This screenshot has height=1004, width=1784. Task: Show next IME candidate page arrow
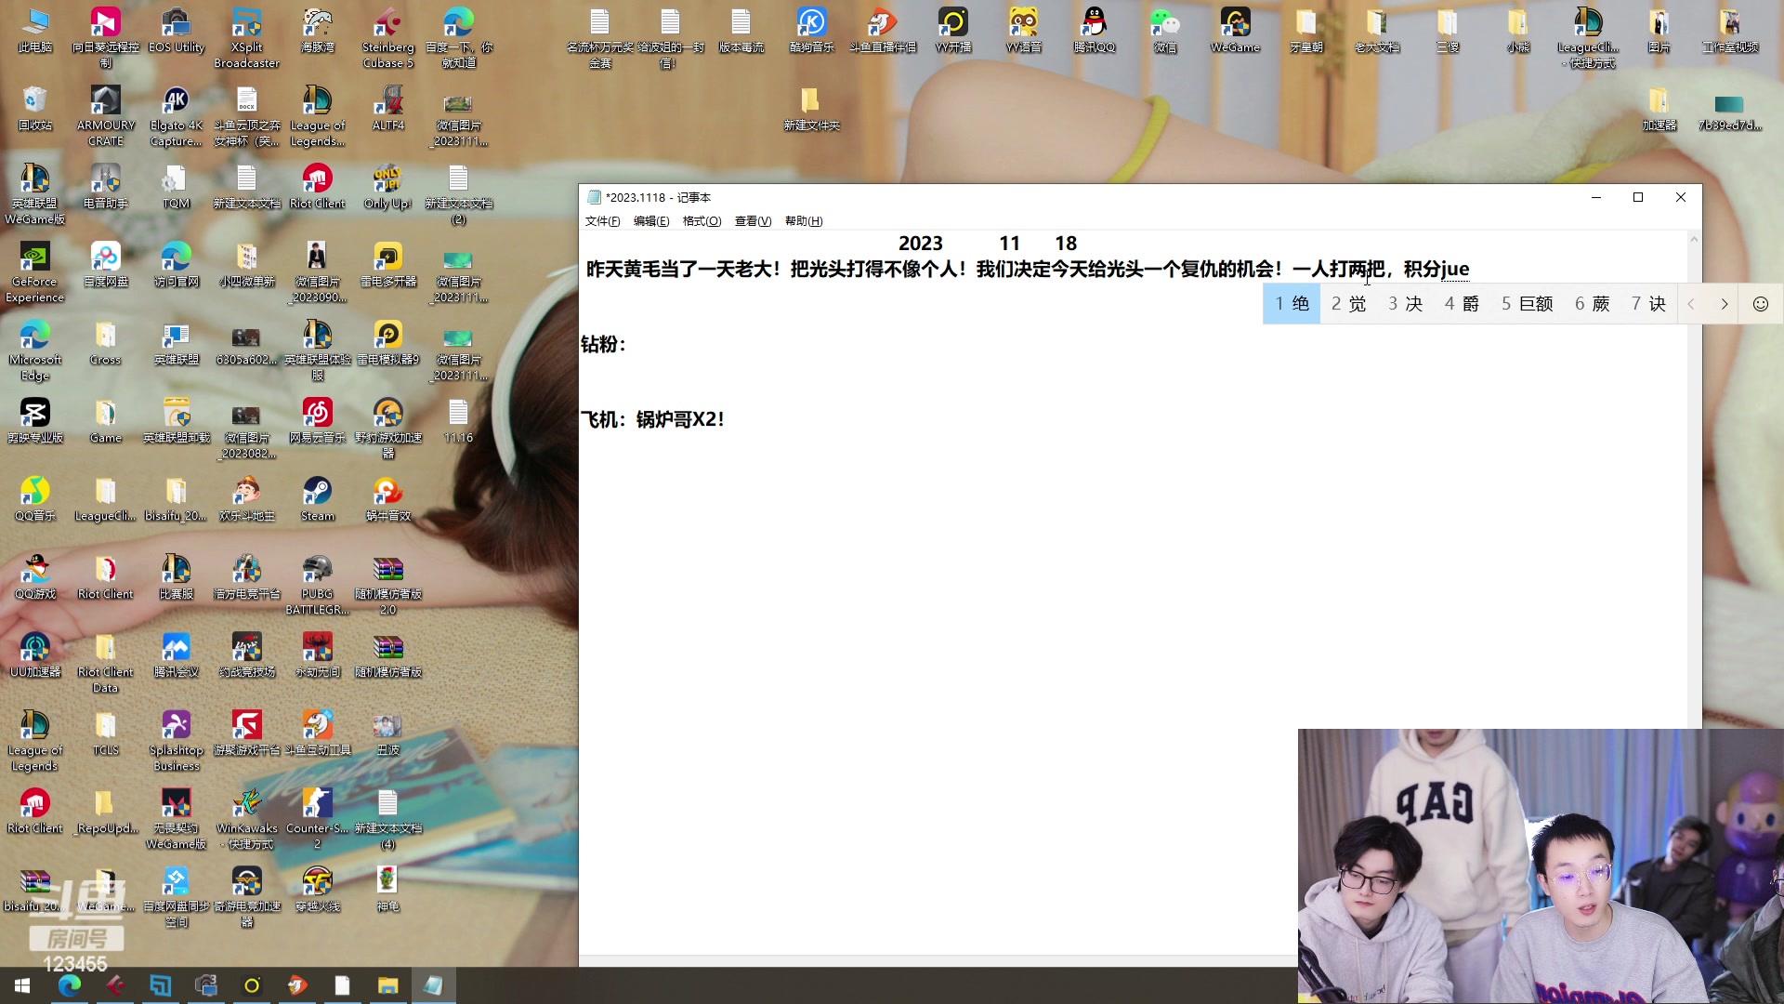(x=1725, y=304)
